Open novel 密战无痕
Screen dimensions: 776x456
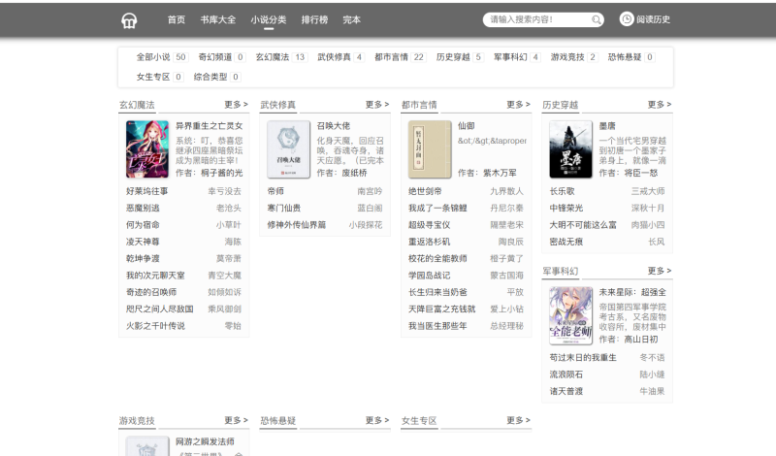pos(566,242)
